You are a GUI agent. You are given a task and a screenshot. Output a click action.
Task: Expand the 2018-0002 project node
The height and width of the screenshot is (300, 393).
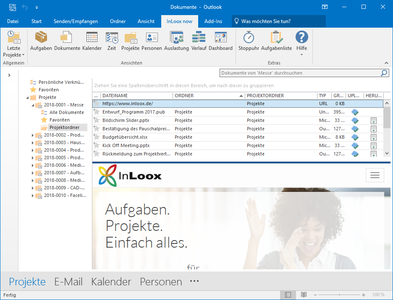[33, 135]
